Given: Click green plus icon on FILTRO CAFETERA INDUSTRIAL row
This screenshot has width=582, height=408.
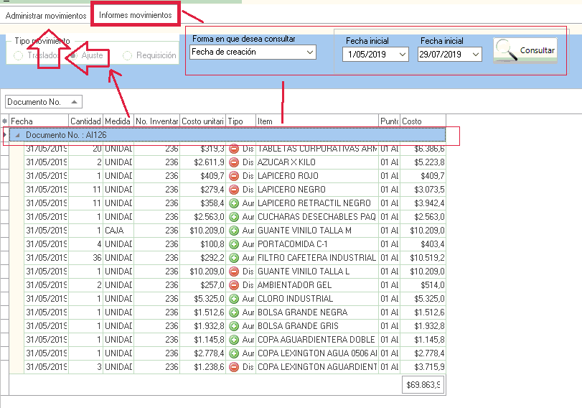Looking at the screenshot, I should pyautogui.click(x=234, y=258).
